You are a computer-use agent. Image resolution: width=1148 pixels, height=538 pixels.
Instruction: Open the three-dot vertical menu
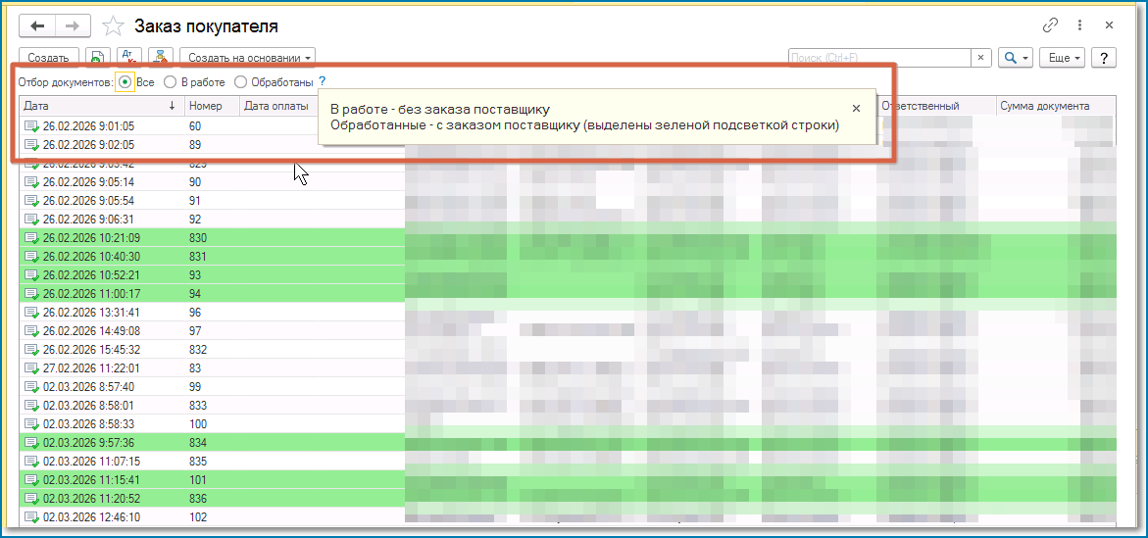[x=1079, y=25]
